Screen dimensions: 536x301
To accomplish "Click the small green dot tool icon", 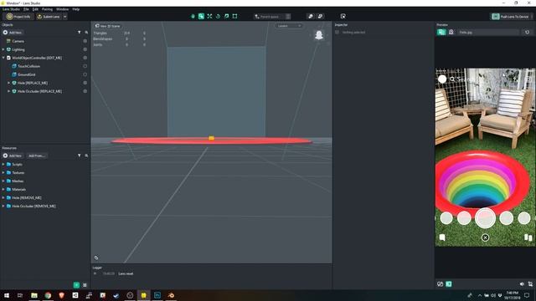I will [193, 17].
